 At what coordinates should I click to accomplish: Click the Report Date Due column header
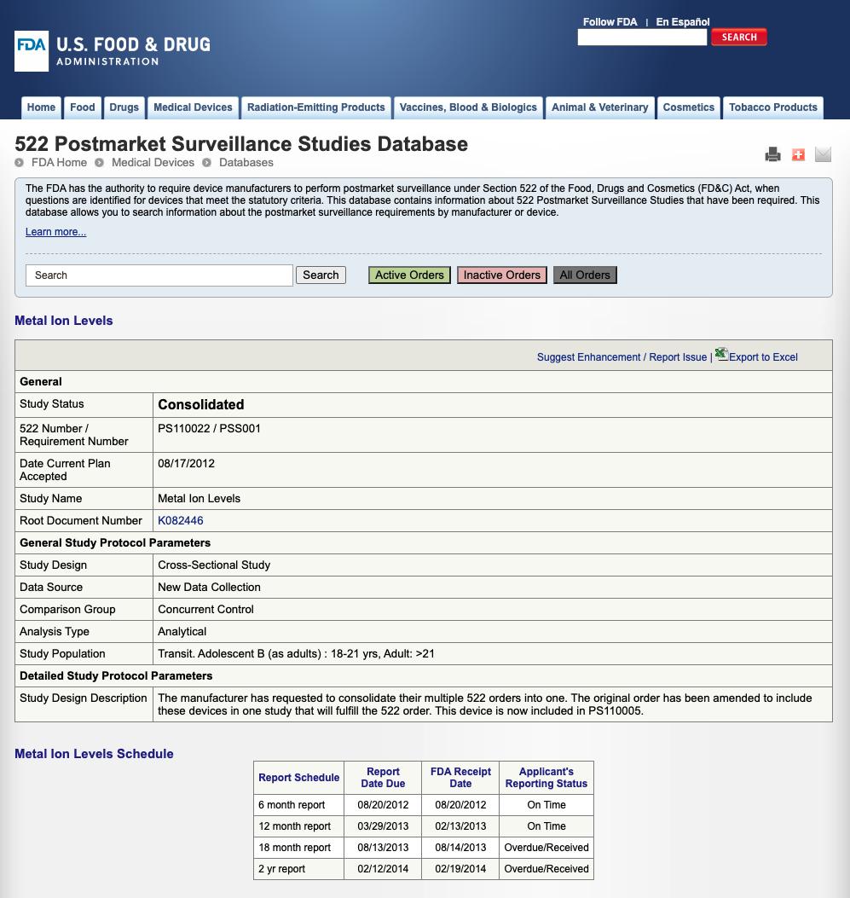[383, 778]
